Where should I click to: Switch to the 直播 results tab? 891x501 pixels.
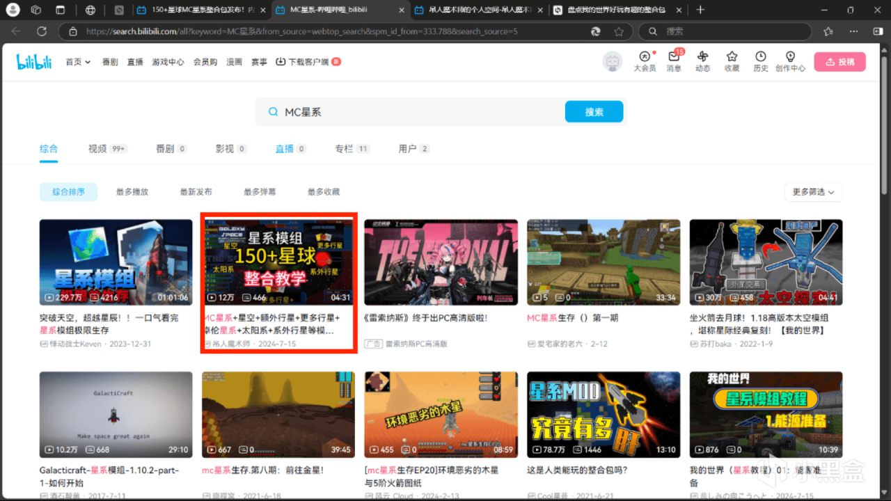[291, 149]
